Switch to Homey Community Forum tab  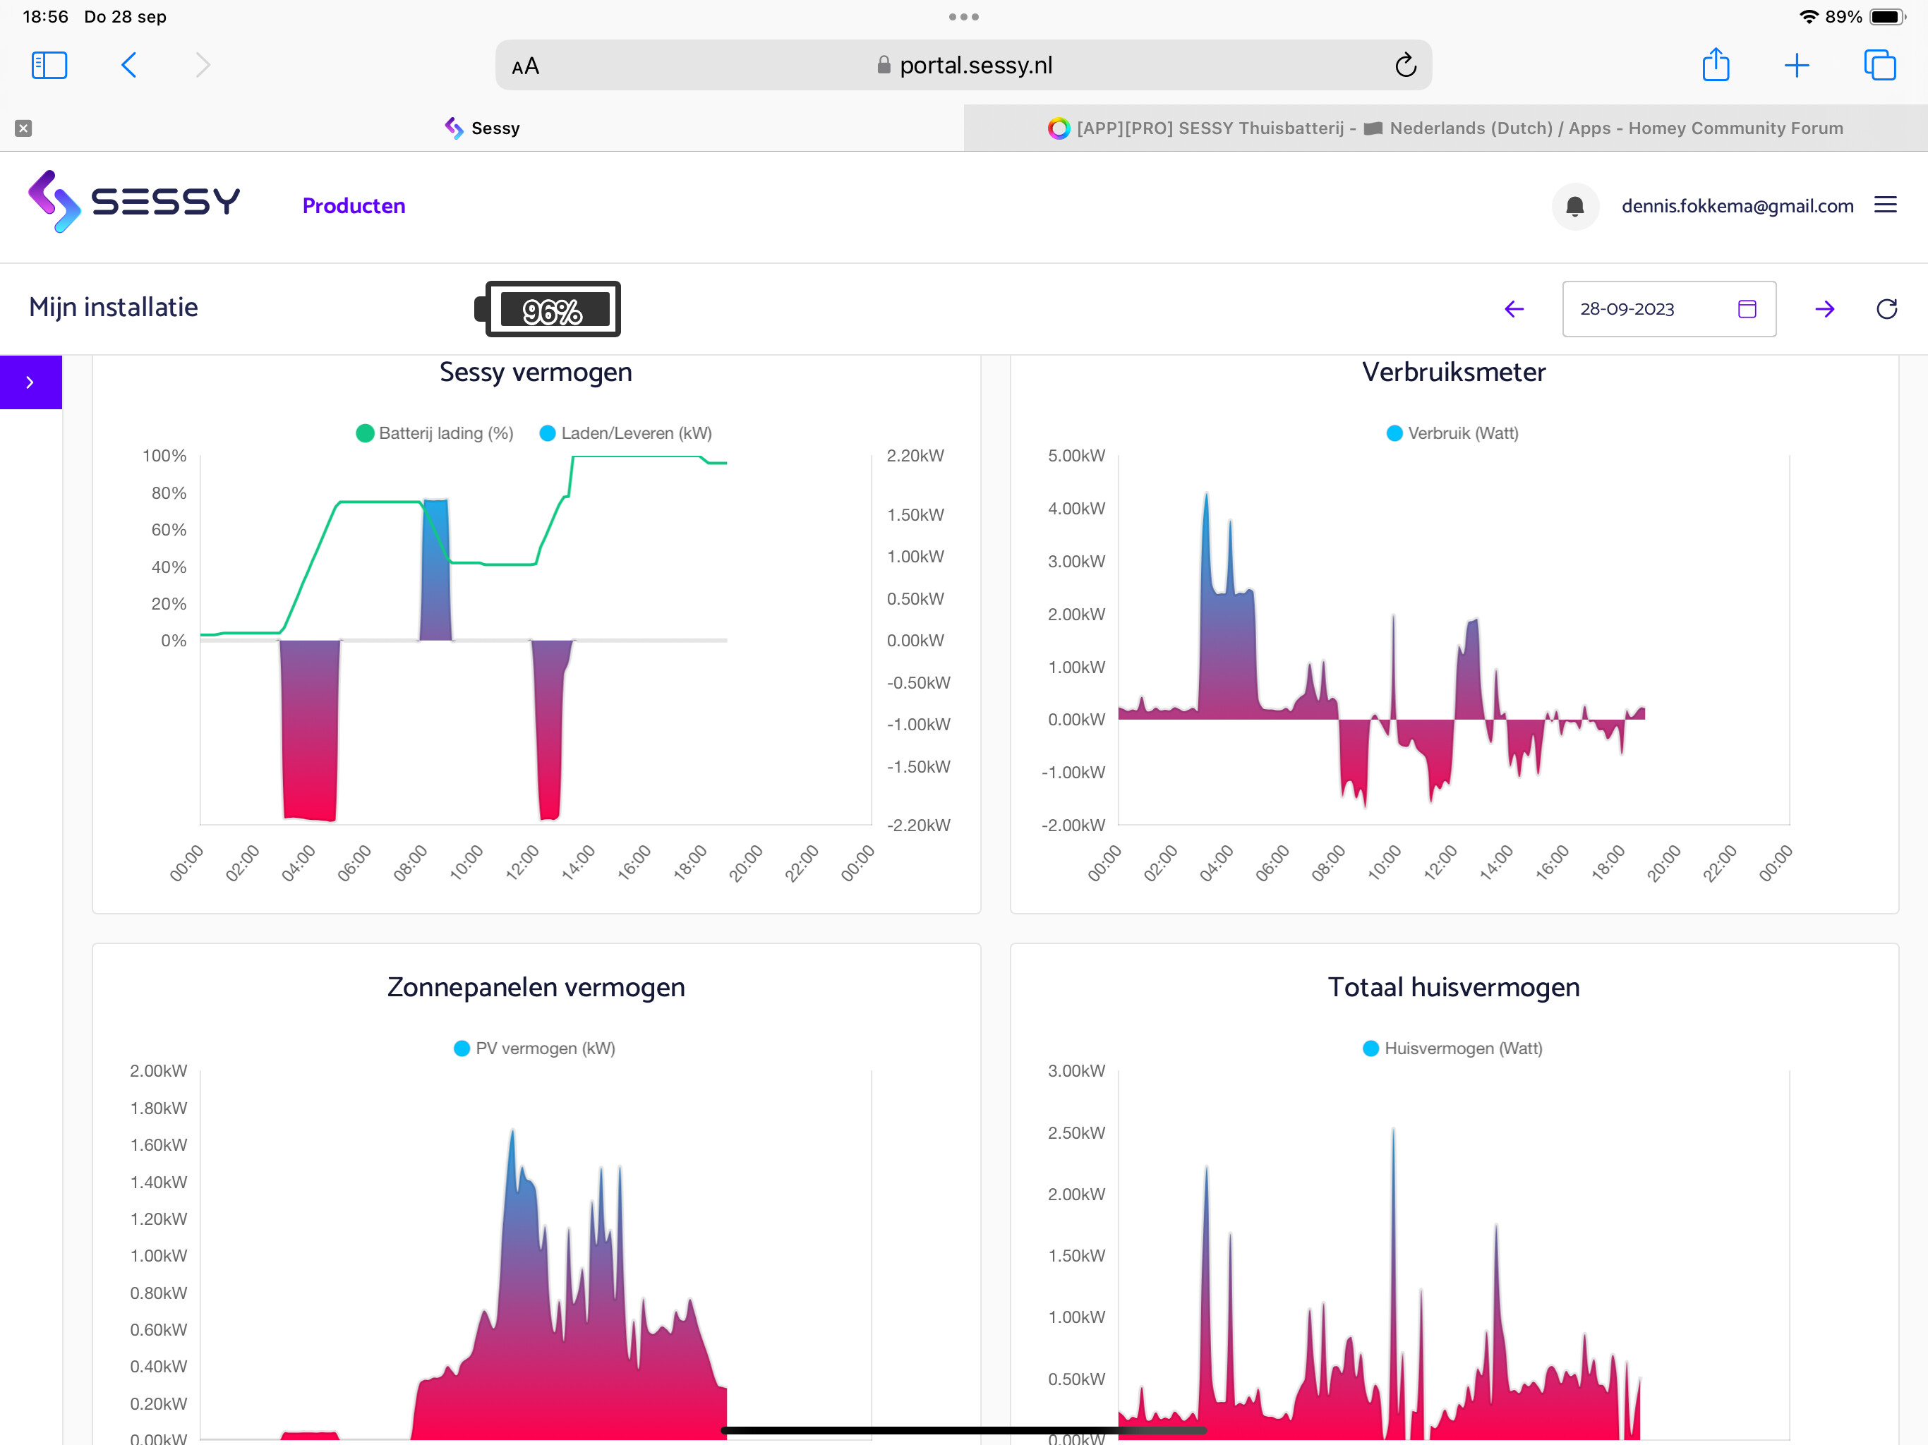1445,128
